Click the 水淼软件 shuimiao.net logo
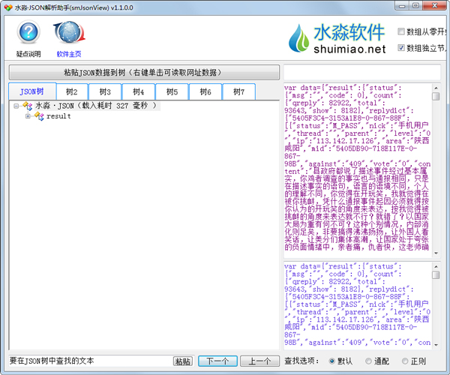The height and width of the screenshot is (375, 450). click(337, 39)
